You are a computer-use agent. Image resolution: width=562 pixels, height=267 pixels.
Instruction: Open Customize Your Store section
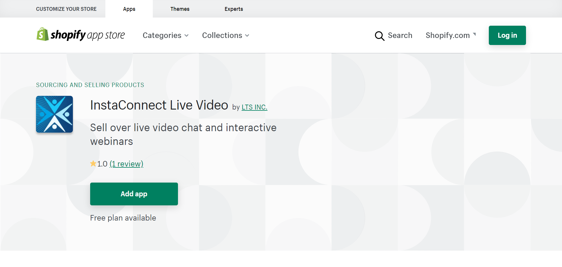coord(66,9)
